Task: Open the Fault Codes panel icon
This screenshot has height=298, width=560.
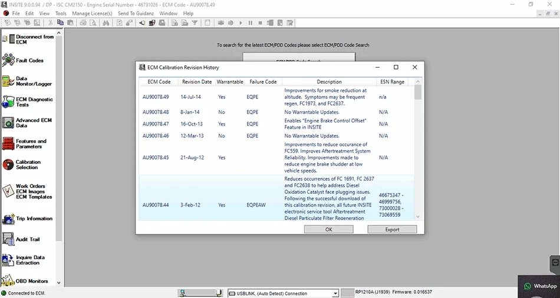Action: point(8,60)
